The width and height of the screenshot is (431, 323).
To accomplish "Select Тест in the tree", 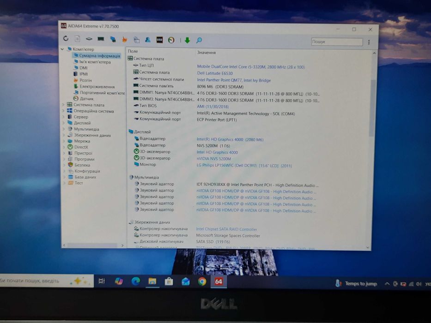I will pyautogui.click(x=75, y=183).
